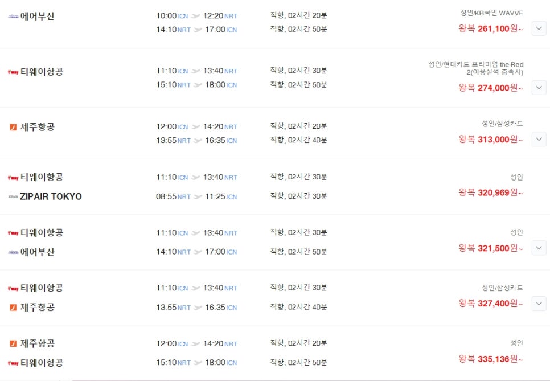Viewport: 550px width, 381px height.
Task: Click the plane arrow icon of the 10:00 ICN flight
Action: (196, 16)
